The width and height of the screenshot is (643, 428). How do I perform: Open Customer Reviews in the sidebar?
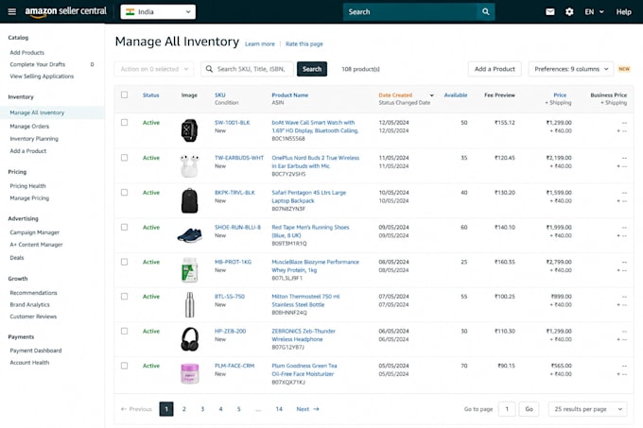tap(33, 317)
